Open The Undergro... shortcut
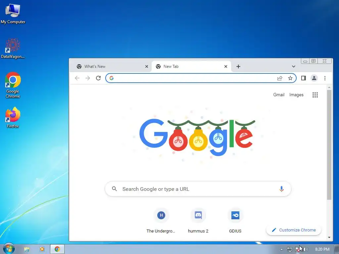This screenshot has width=339, height=254. click(161, 221)
